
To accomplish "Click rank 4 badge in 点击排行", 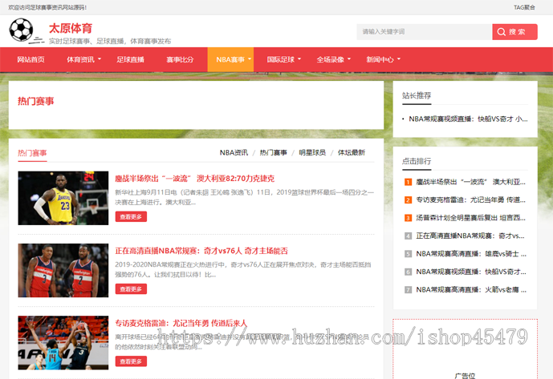I will [x=408, y=236].
